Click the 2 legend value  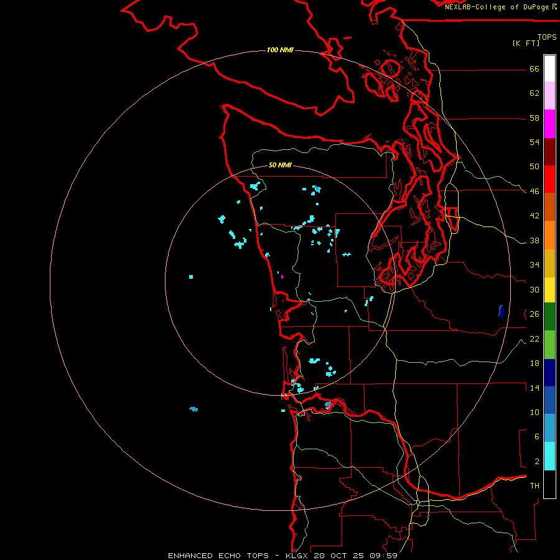tap(537, 462)
